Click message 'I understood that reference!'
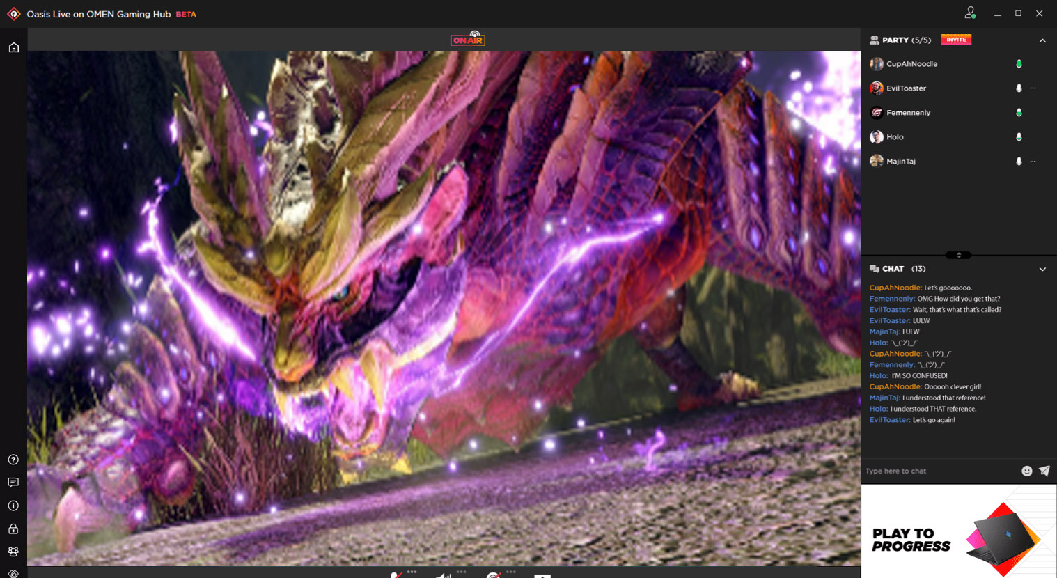The width and height of the screenshot is (1057, 578). [x=944, y=398]
